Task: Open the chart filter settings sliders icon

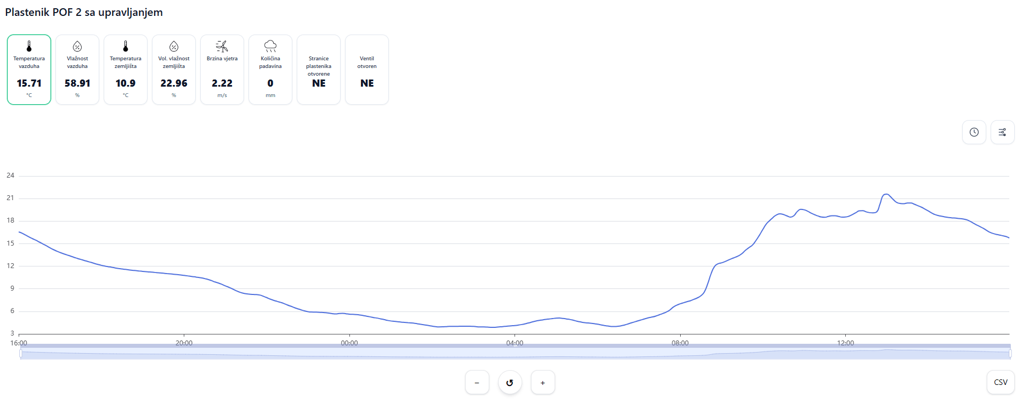Action: (1002, 132)
